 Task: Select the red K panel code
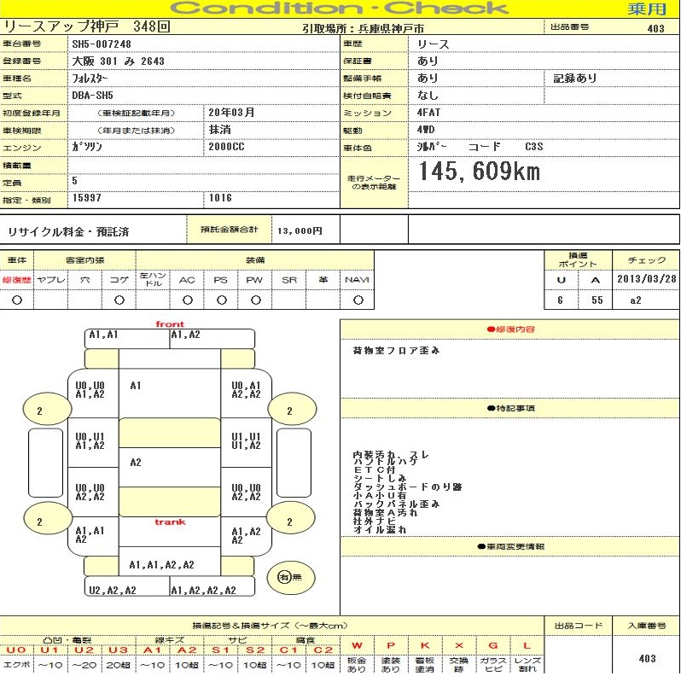coord(425,646)
